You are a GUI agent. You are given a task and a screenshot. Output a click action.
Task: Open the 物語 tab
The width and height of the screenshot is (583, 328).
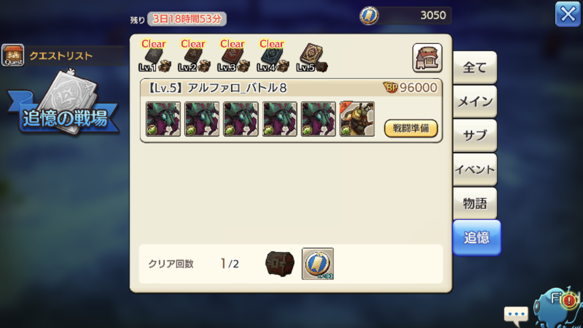click(475, 203)
